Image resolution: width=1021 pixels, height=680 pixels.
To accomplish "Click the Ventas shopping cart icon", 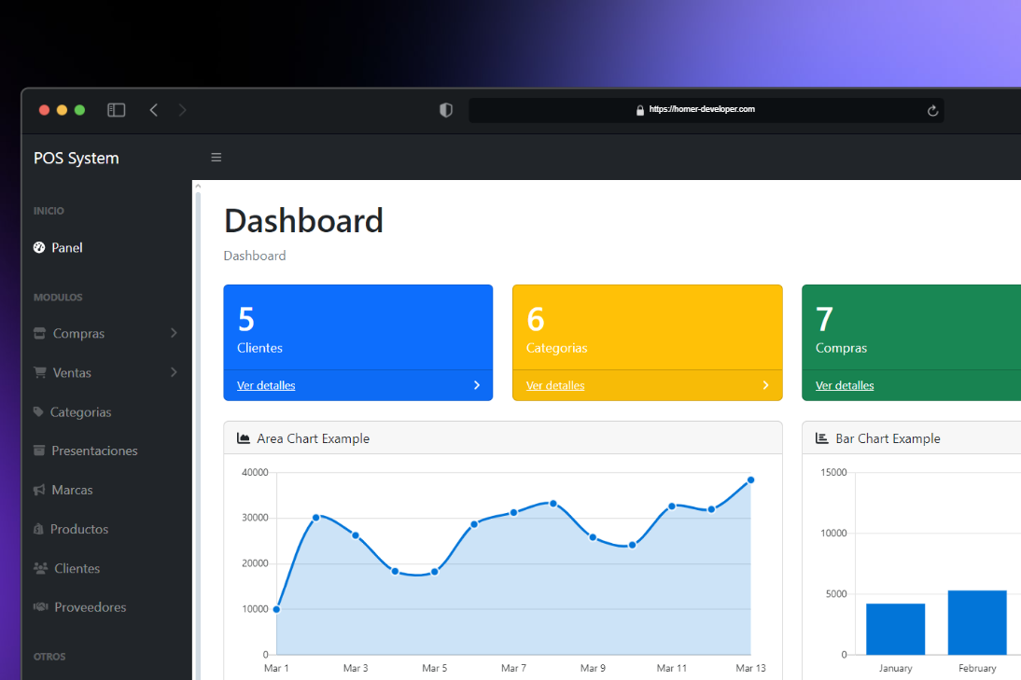I will [40, 372].
